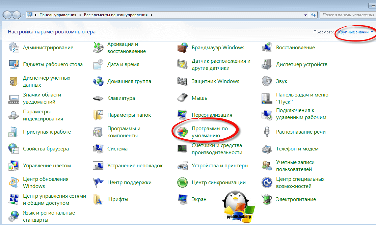Open the Мышь mouse icon

182,98
